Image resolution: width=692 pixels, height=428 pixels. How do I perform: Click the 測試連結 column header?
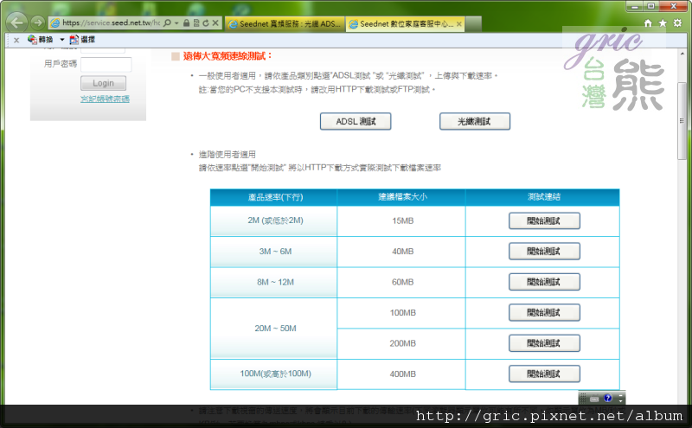pos(543,197)
